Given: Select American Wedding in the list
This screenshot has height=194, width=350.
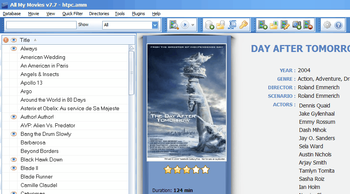Looking at the screenshot, I should (x=43, y=57).
